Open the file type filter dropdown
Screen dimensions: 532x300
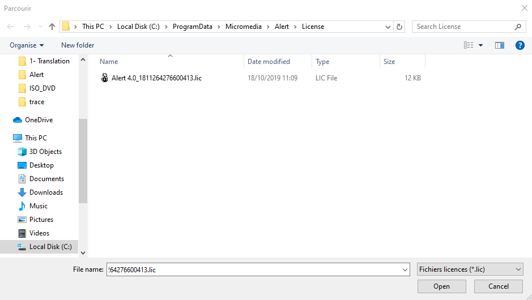(469, 269)
